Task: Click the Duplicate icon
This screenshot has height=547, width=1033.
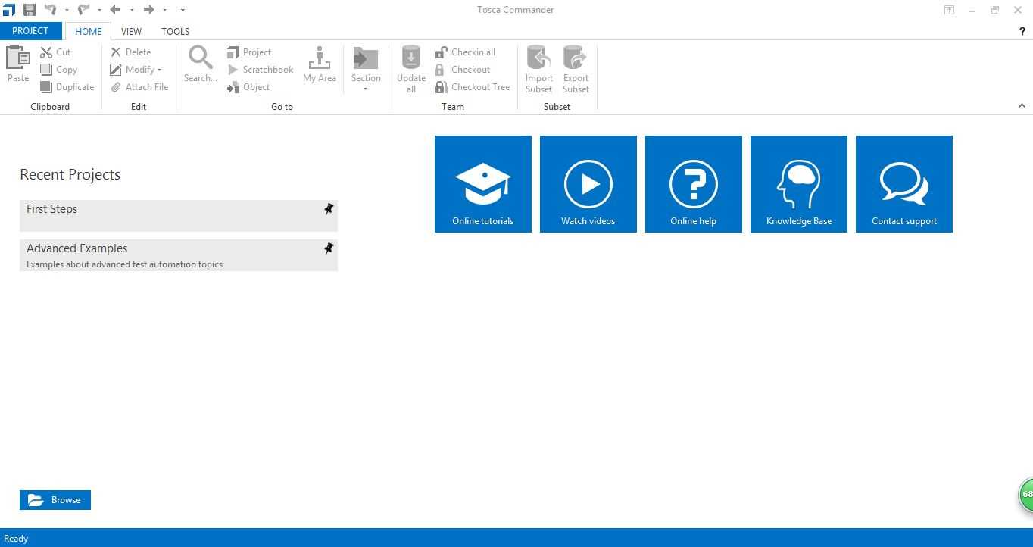Action: tap(46, 87)
